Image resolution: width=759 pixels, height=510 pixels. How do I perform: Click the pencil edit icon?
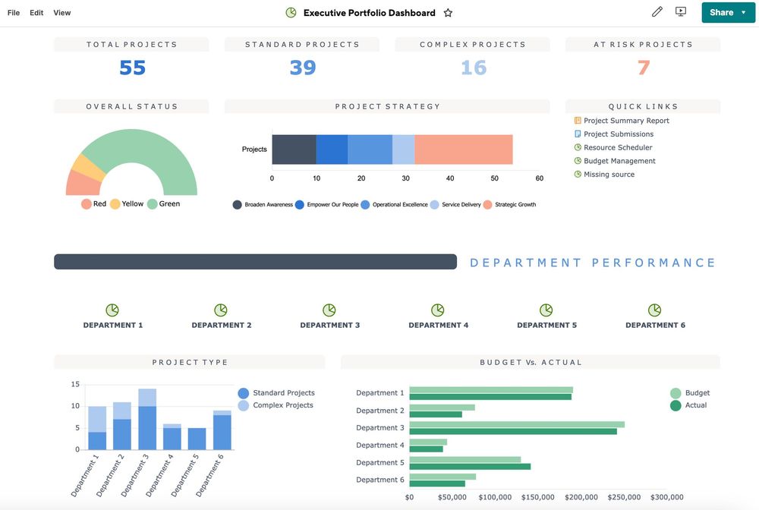[x=657, y=11]
